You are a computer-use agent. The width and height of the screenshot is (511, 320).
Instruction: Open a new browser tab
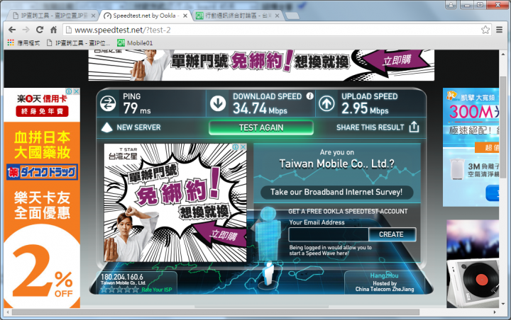[x=292, y=16]
